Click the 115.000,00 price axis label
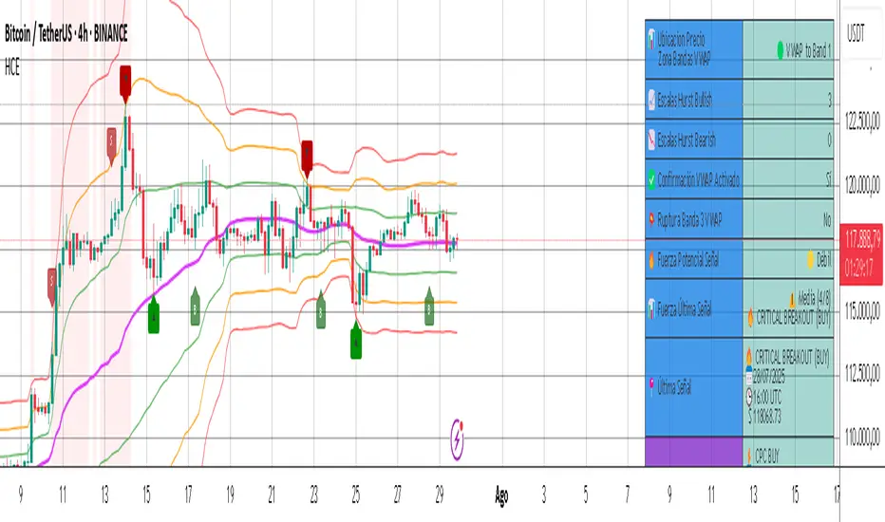The width and height of the screenshot is (885, 522). 862,311
